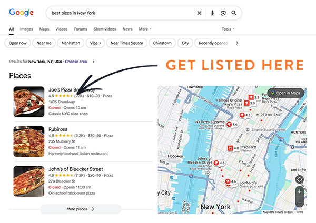Click the Choose area link
The height and width of the screenshot is (223, 316).
(76, 62)
